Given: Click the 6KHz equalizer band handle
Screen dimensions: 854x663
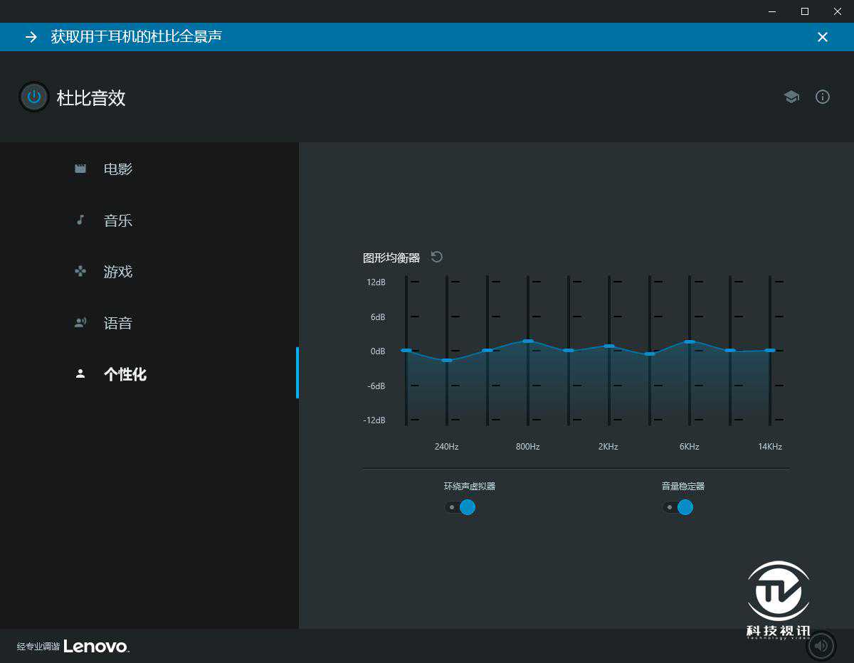Looking at the screenshot, I should pos(690,342).
